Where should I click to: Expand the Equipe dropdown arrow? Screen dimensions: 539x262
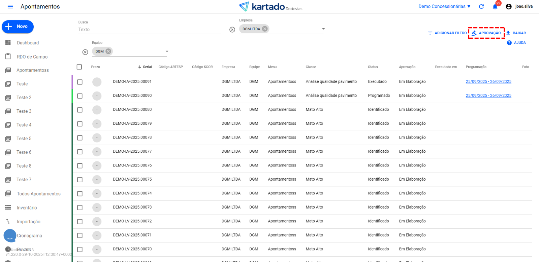point(167,51)
